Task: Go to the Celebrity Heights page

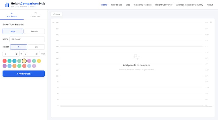Action: pos(143,5)
